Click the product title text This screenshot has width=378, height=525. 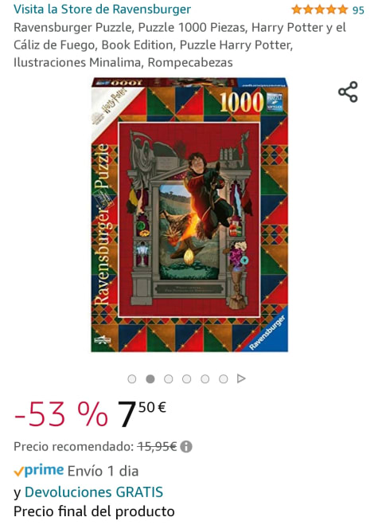click(x=180, y=45)
